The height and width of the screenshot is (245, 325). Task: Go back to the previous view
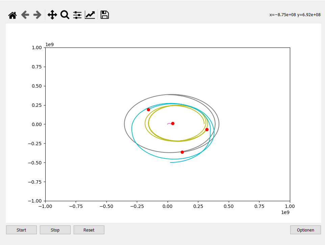coord(25,15)
